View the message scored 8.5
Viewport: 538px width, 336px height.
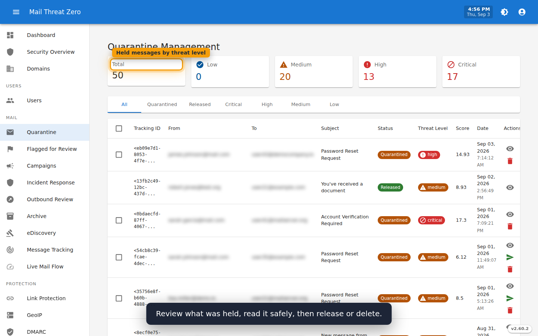click(x=510, y=286)
